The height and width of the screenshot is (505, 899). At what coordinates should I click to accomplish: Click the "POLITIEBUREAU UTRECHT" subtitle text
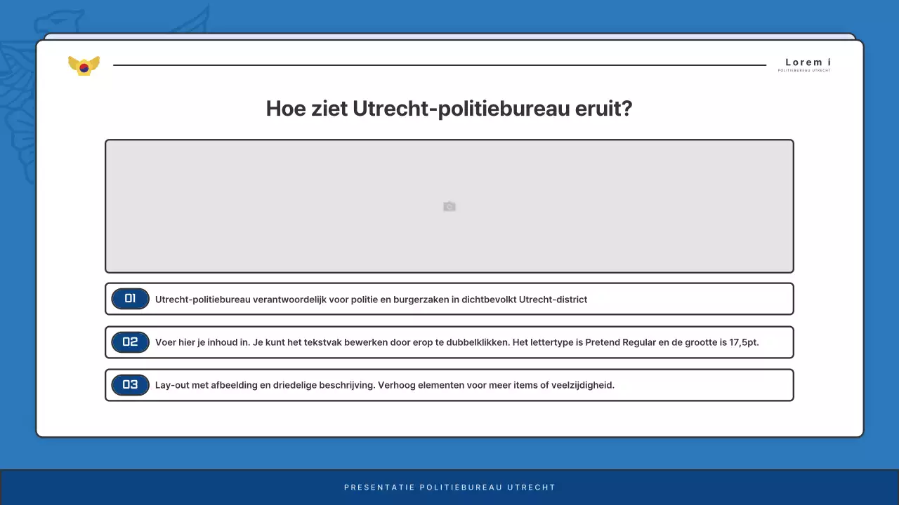[803, 70]
